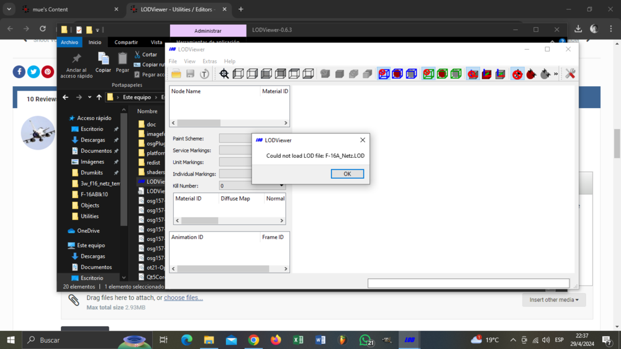The image size is (621, 349).
Task: Click OK in the LODViewer error dialog
Action: point(347,174)
